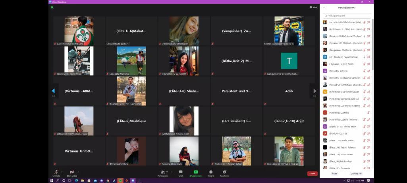
Task: Select Faysal Rahman in participants list
Action: click(x=345, y=57)
